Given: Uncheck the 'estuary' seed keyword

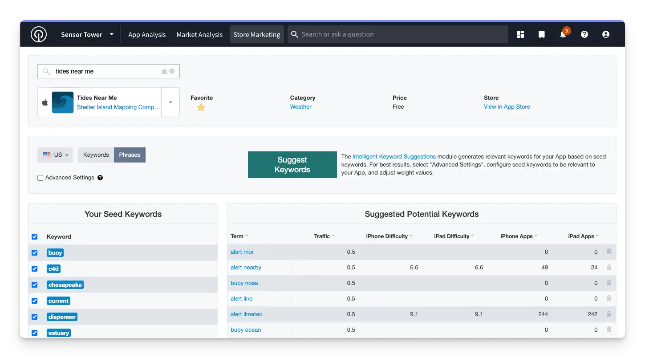Looking at the screenshot, I should pos(35,333).
